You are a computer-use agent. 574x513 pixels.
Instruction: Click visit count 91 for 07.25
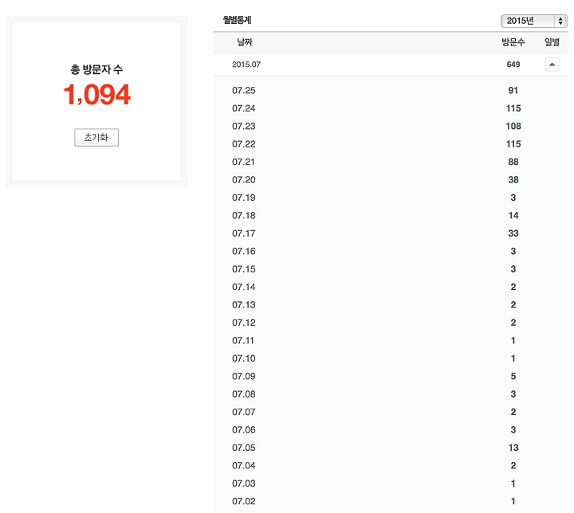pos(513,90)
